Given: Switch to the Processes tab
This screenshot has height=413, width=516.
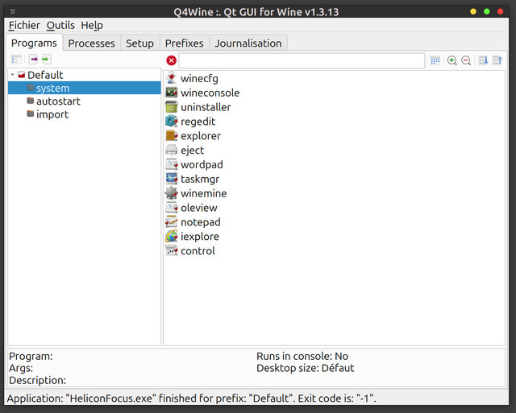Looking at the screenshot, I should (91, 43).
